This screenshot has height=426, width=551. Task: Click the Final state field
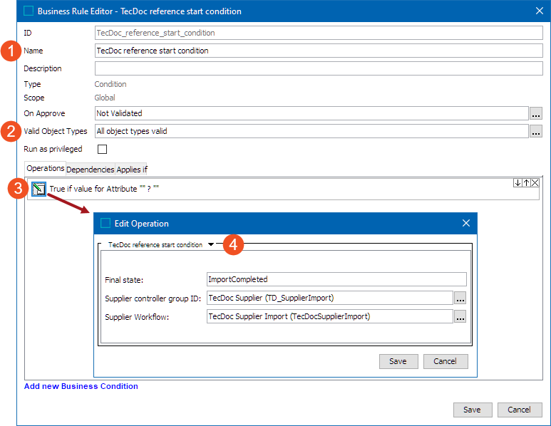pos(336,279)
